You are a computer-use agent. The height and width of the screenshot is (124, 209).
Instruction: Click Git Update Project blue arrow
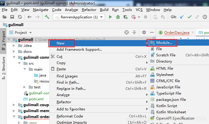pyautogui.click(x=182, y=17)
